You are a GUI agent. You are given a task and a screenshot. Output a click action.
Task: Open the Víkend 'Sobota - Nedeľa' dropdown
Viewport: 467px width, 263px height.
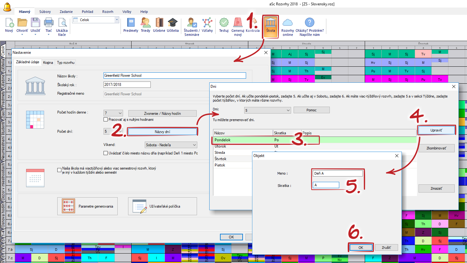171,145
